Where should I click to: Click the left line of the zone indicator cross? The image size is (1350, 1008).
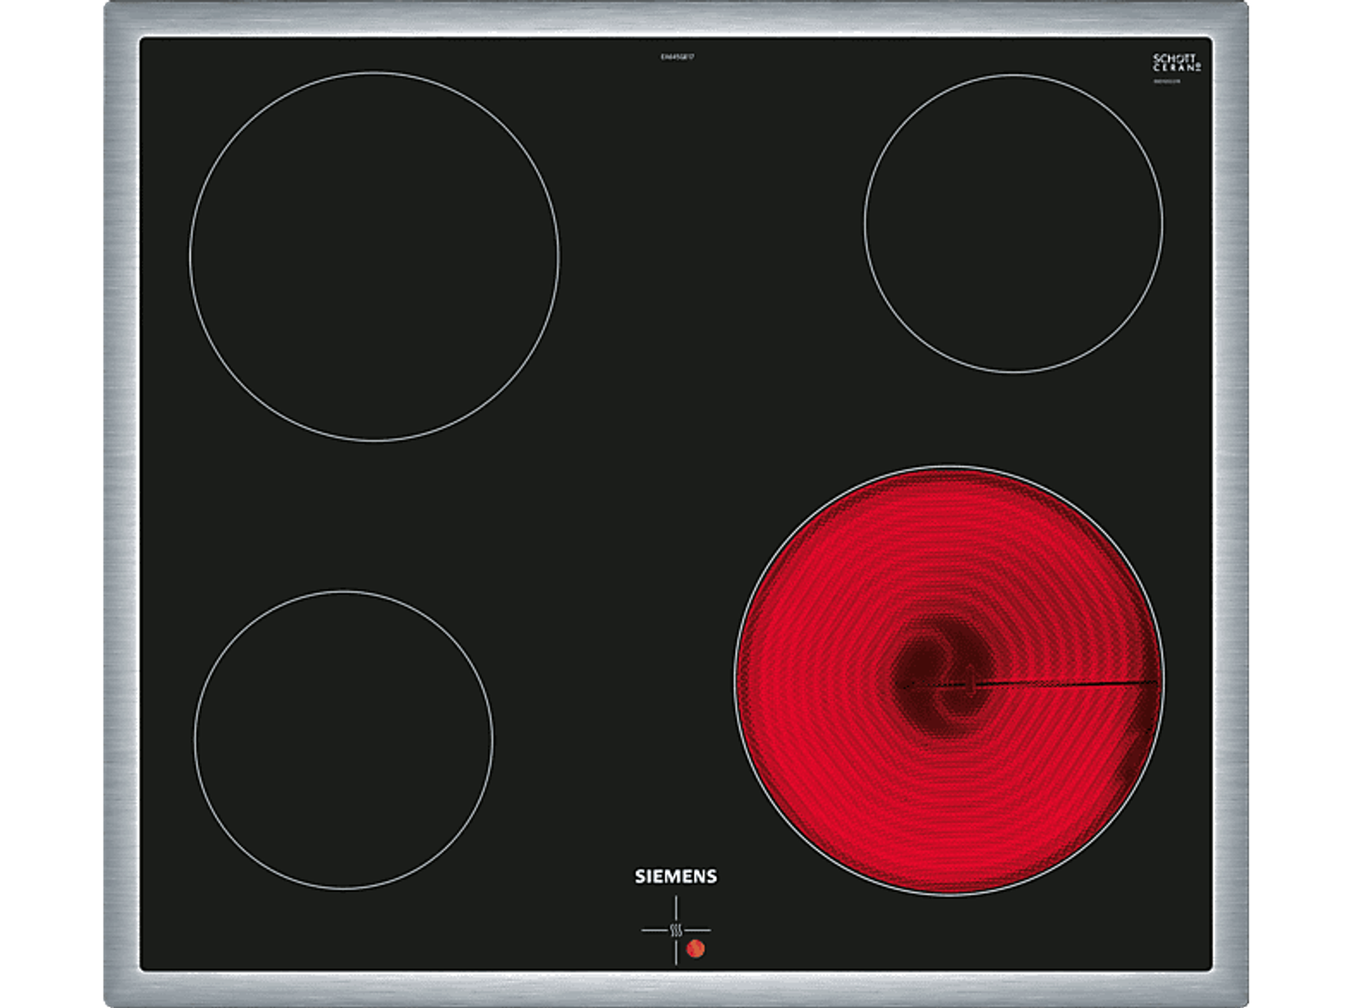(x=654, y=930)
